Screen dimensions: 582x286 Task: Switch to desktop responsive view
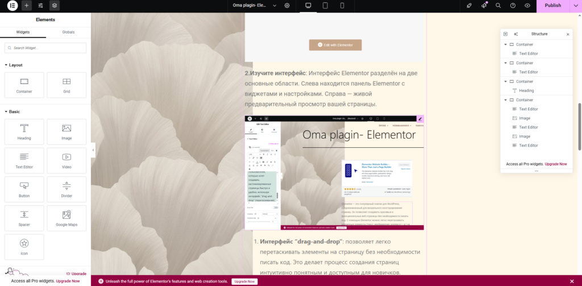pos(307,6)
